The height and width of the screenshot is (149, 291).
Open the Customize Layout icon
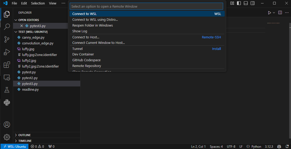pos(232,3)
